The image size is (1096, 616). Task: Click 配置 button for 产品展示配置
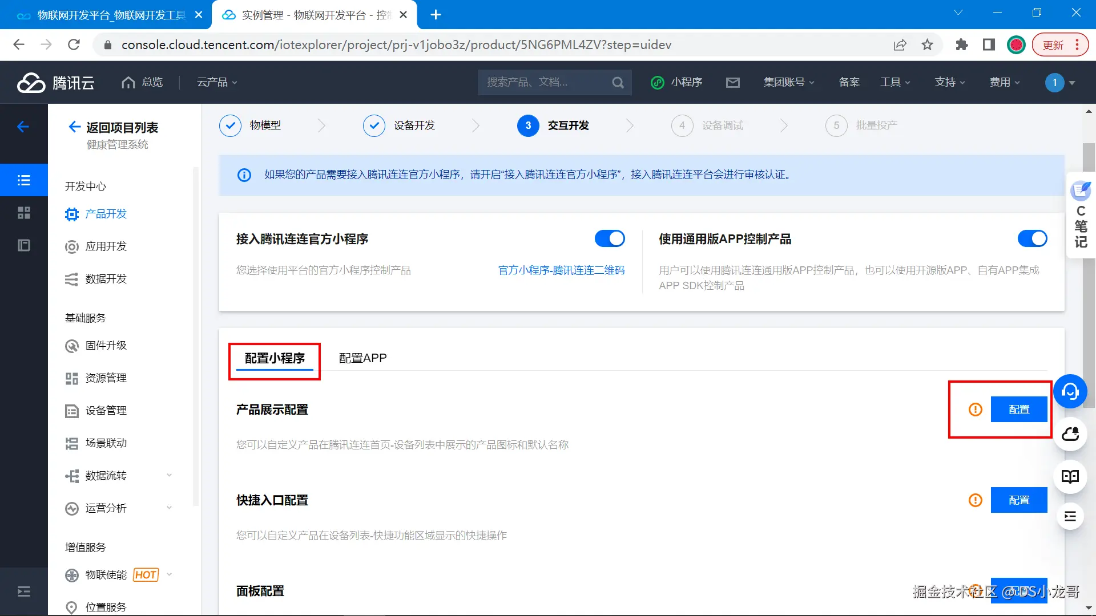(1018, 410)
